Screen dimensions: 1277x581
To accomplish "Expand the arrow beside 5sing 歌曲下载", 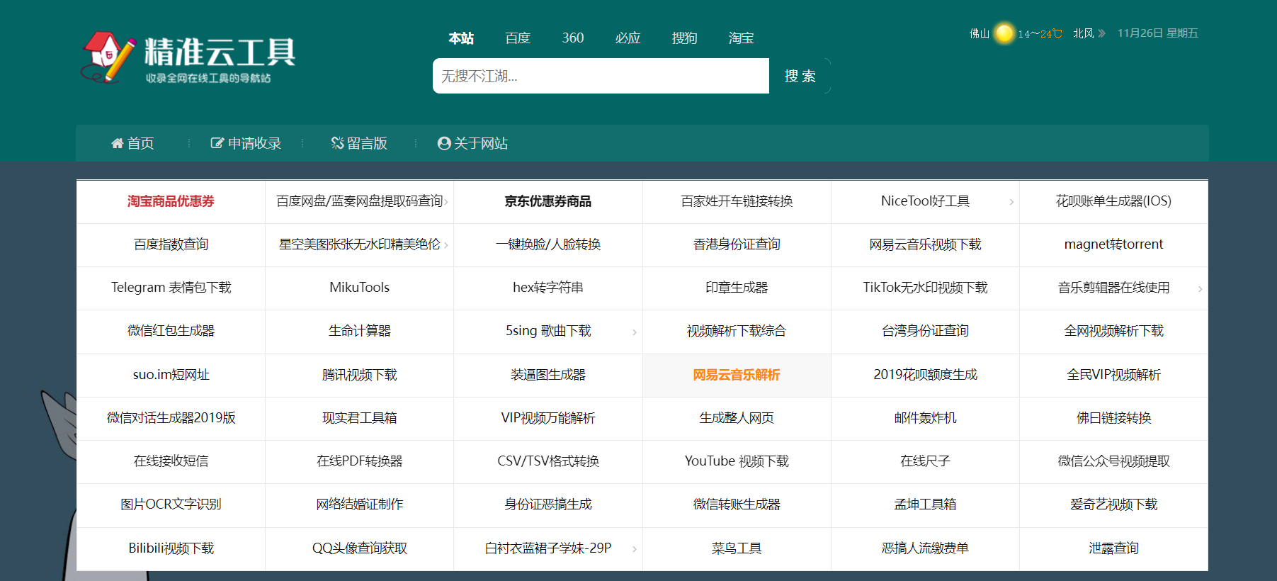I will click(634, 332).
